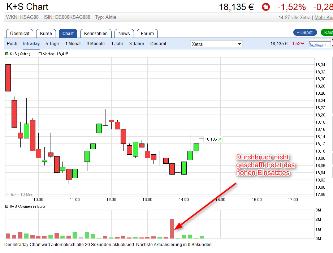Click the Mehr Kurse link
Screen dimensions: 333x253
point(324,17)
